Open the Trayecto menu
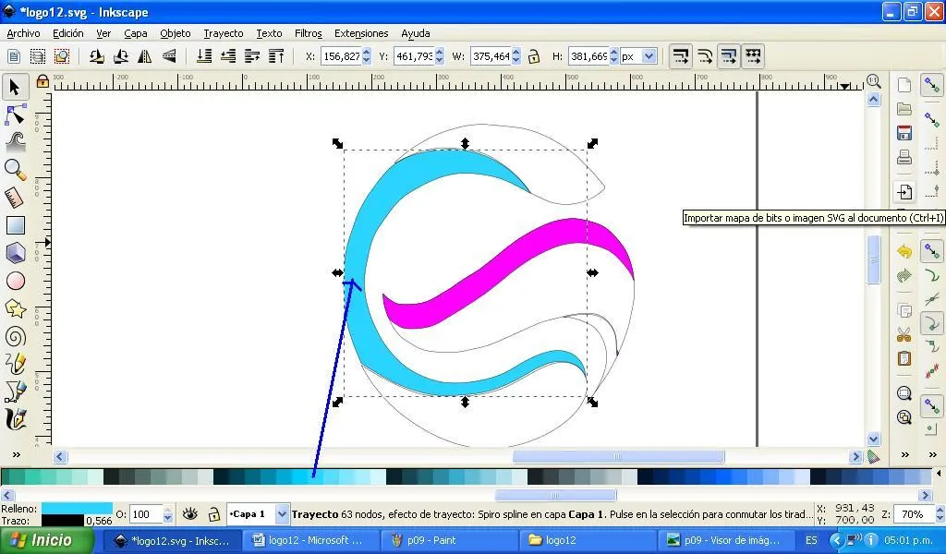The height and width of the screenshot is (554, 946). click(x=224, y=33)
